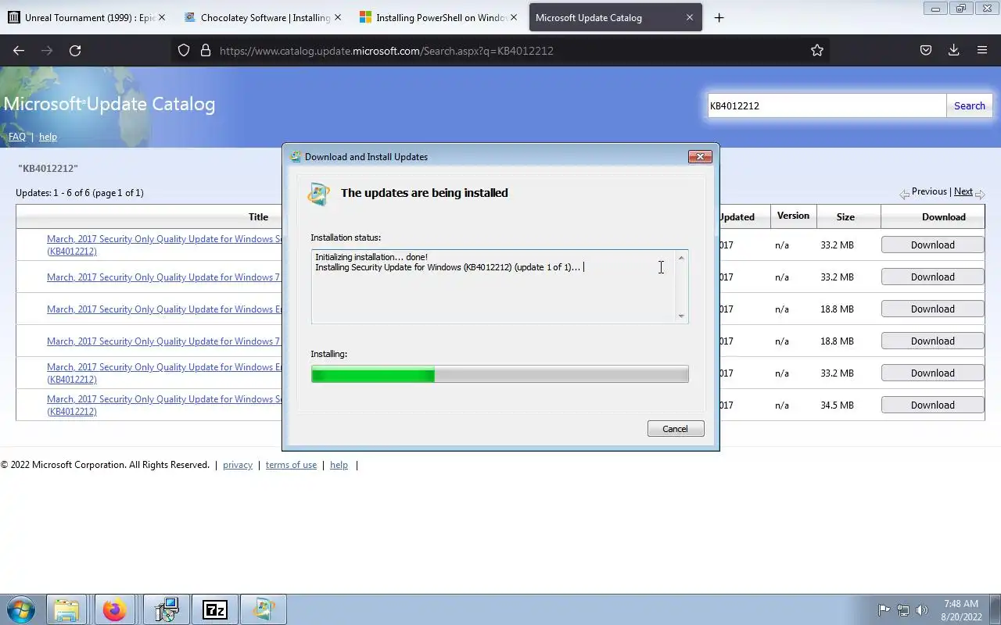Close the Chocolatey Software tab
This screenshot has width=1001, height=625.
point(338,17)
